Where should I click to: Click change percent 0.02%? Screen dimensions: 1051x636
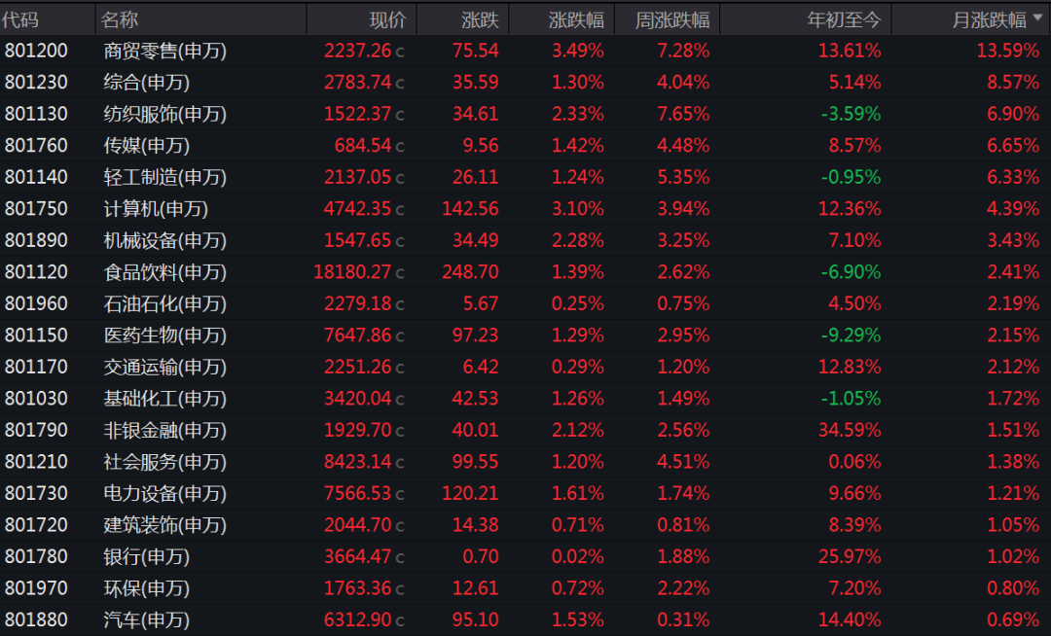[578, 555]
